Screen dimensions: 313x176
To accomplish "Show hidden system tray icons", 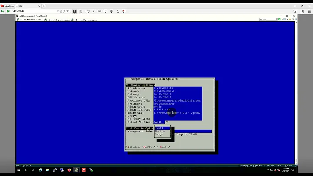I will 268,170.
